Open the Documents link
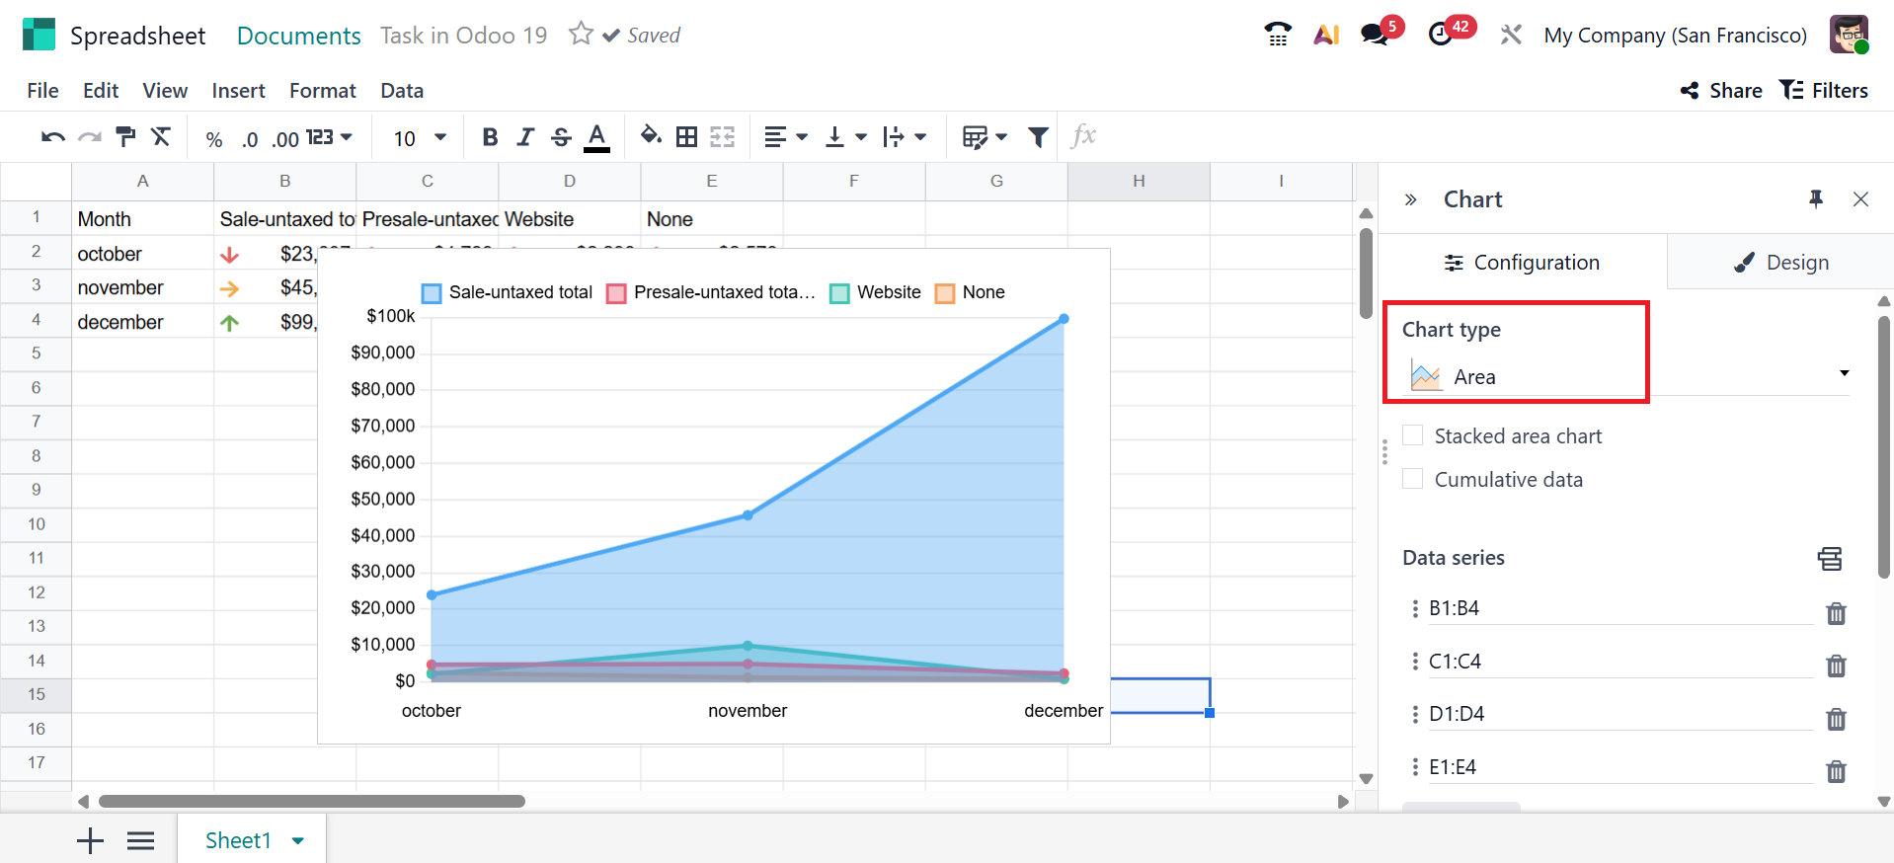Screen dimensions: 1894x863 [298, 36]
